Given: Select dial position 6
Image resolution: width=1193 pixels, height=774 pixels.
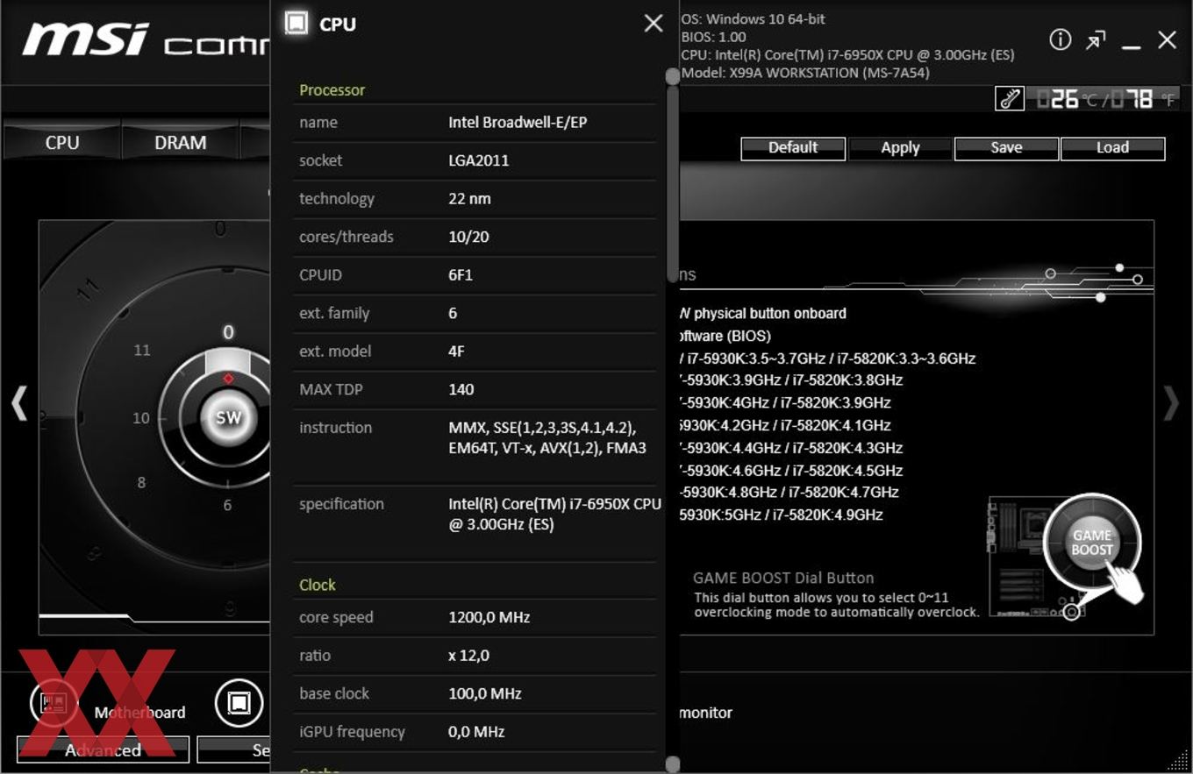Looking at the screenshot, I should [227, 505].
